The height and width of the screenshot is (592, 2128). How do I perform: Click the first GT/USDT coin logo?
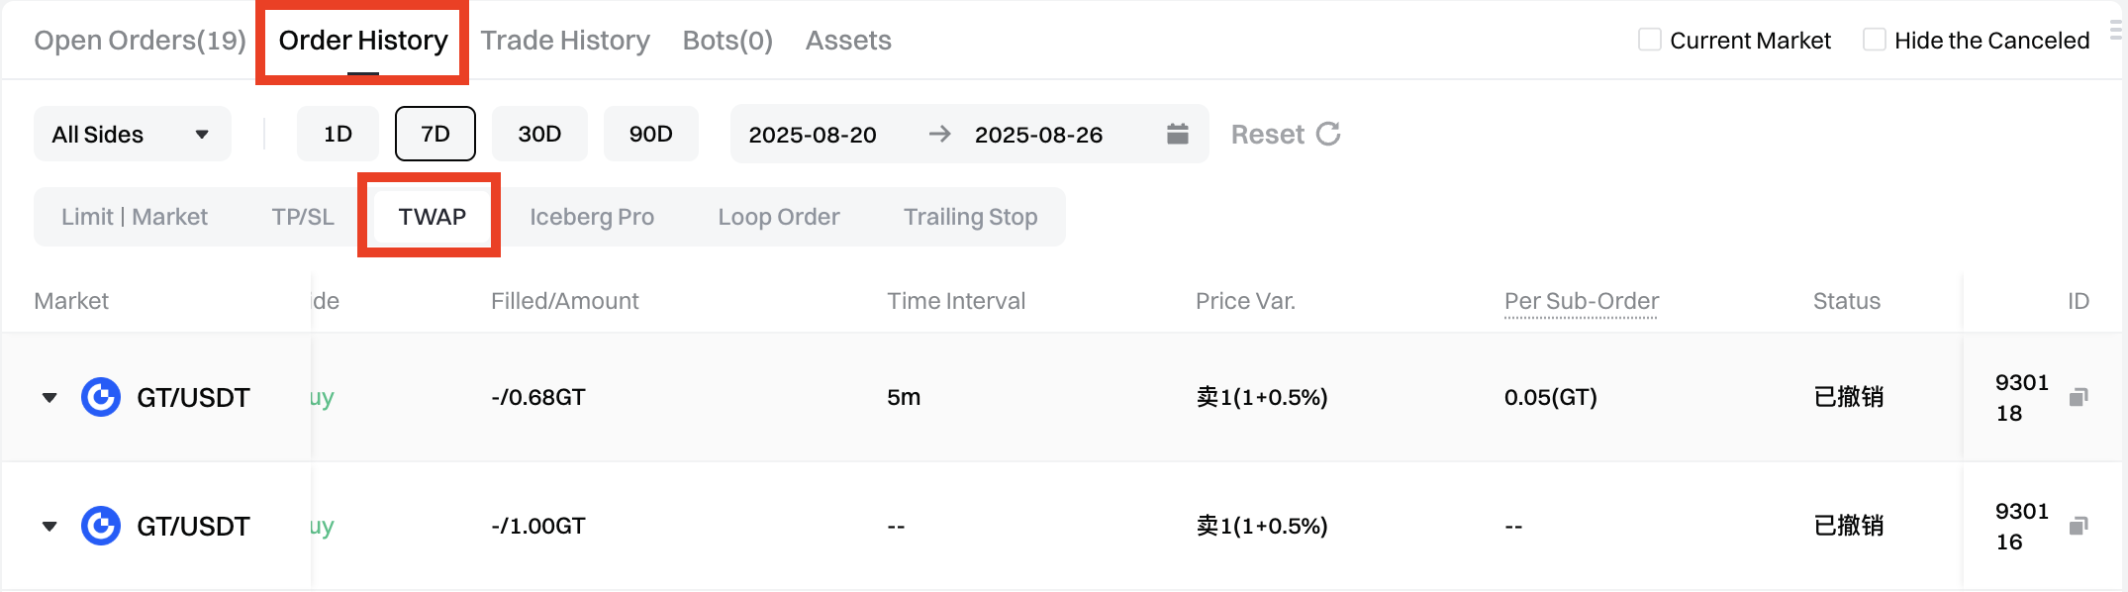click(x=101, y=397)
